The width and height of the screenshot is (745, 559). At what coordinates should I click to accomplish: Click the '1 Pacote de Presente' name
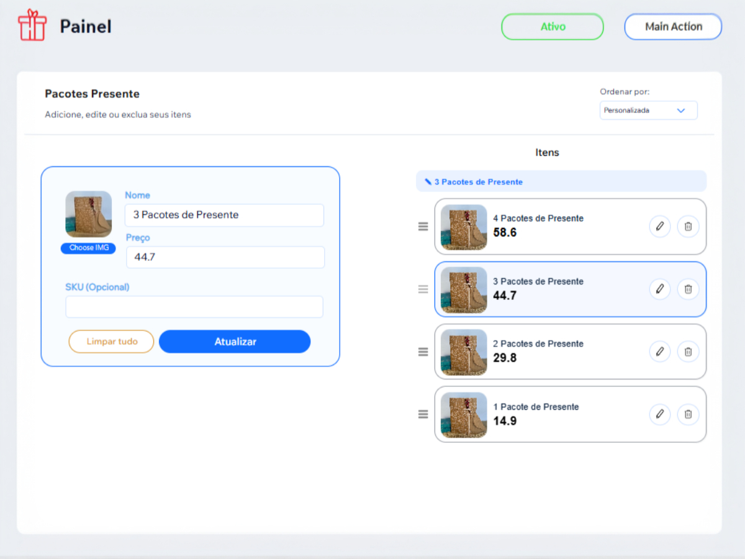536,407
